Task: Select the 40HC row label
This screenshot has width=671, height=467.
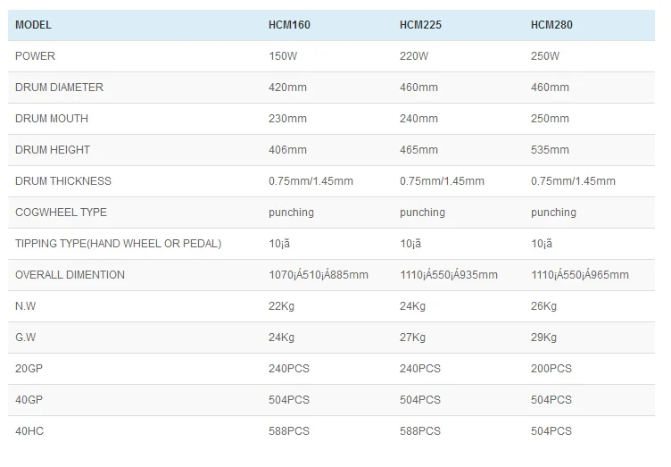Action: coord(30,431)
